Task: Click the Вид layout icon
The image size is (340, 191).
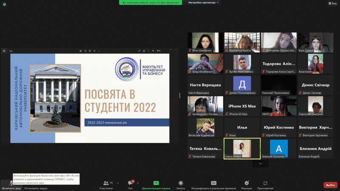Action: click(x=334, y=3)
